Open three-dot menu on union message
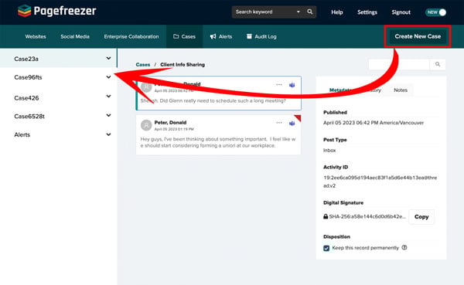Image resolution: width=464 pixels, height=285 pixels. pyautogui.click(x=278, y=123)
